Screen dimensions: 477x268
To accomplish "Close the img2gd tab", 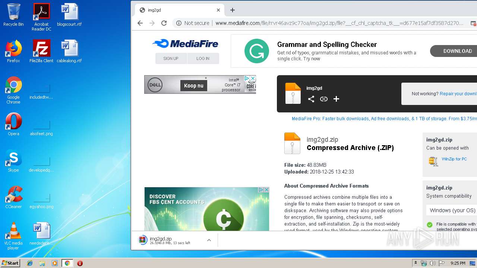I will [x=218, y=10].
